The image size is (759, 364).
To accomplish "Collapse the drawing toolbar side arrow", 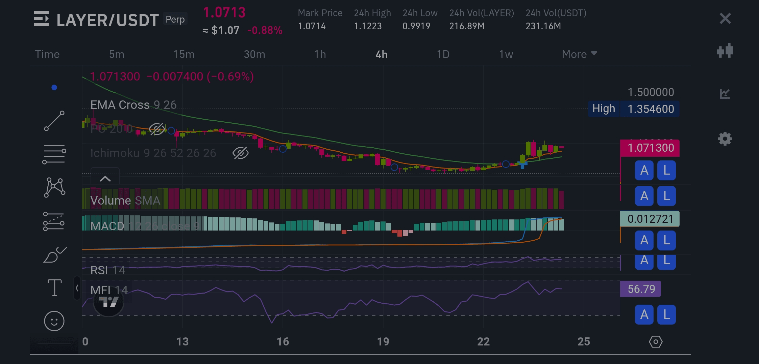I will (77, 288).
